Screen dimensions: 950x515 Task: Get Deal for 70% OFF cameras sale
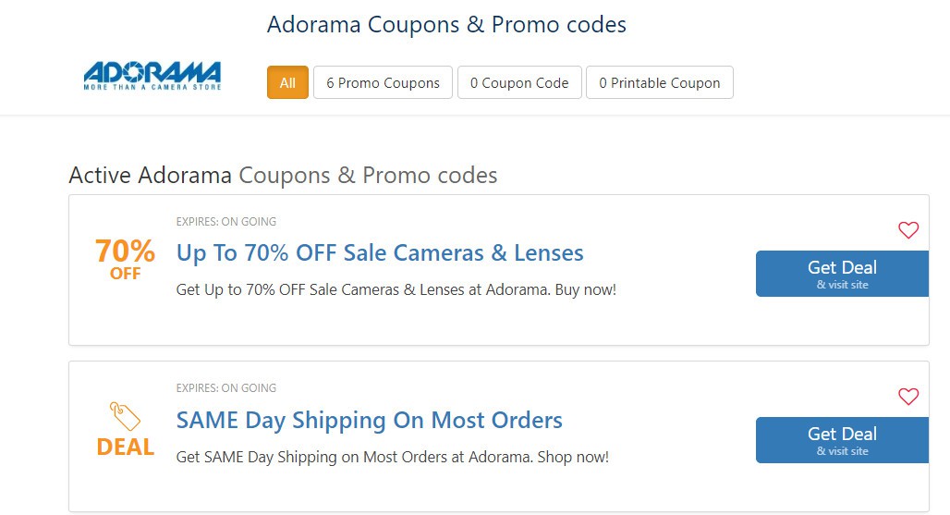842,274
